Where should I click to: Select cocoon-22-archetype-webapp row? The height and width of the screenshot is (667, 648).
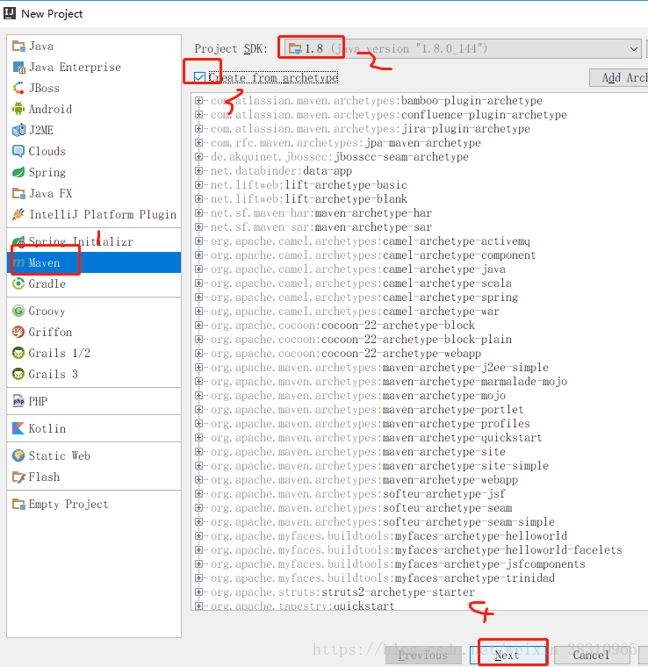[345, 353]
